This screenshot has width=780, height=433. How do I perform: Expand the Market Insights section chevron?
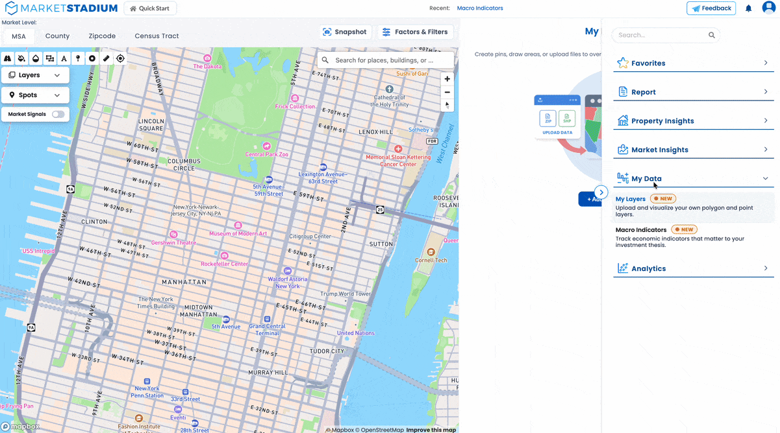[x=766, y=150]
